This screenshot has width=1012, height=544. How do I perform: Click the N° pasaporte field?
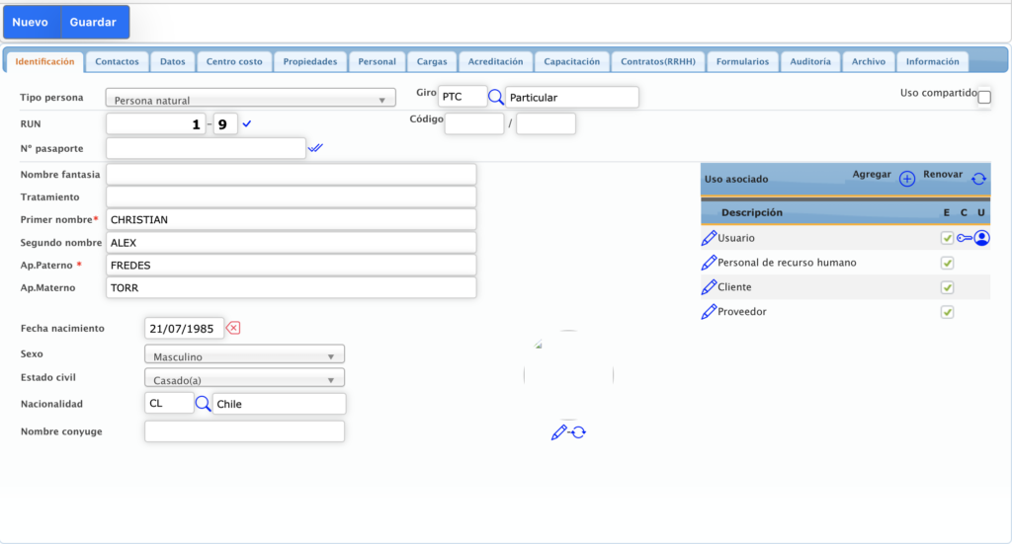206,148
